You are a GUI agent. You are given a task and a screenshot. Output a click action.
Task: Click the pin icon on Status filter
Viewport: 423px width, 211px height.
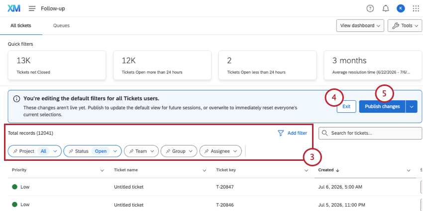[71, 151]
